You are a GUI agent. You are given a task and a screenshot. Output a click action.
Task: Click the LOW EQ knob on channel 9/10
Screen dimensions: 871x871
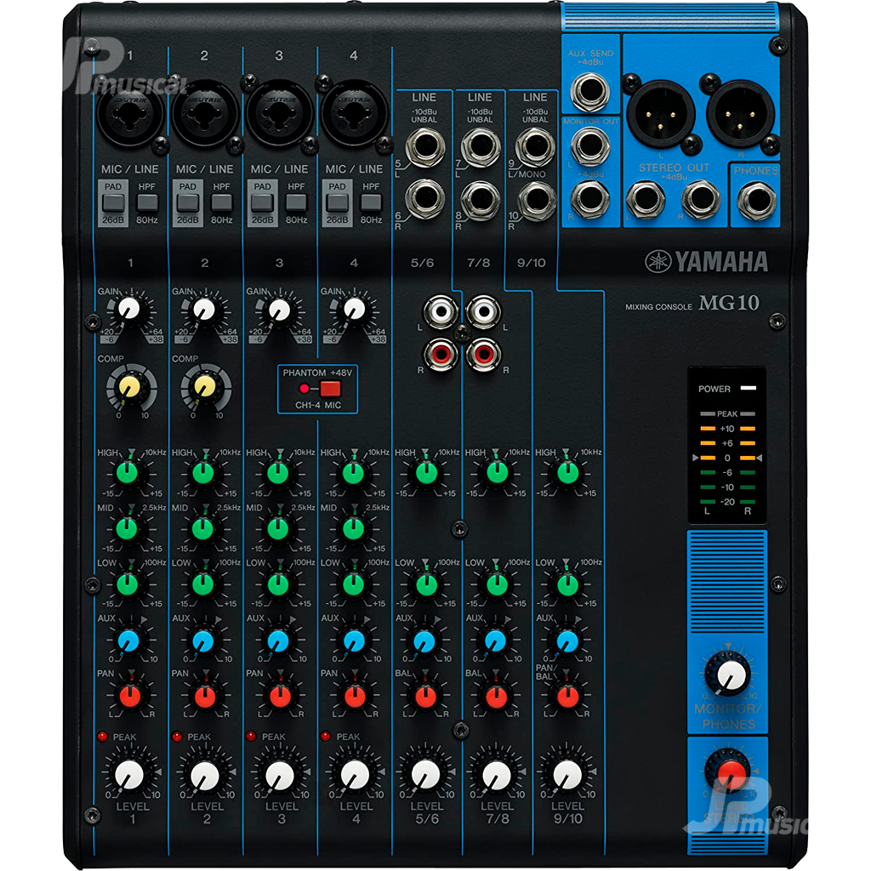click(x=567, y=584)
